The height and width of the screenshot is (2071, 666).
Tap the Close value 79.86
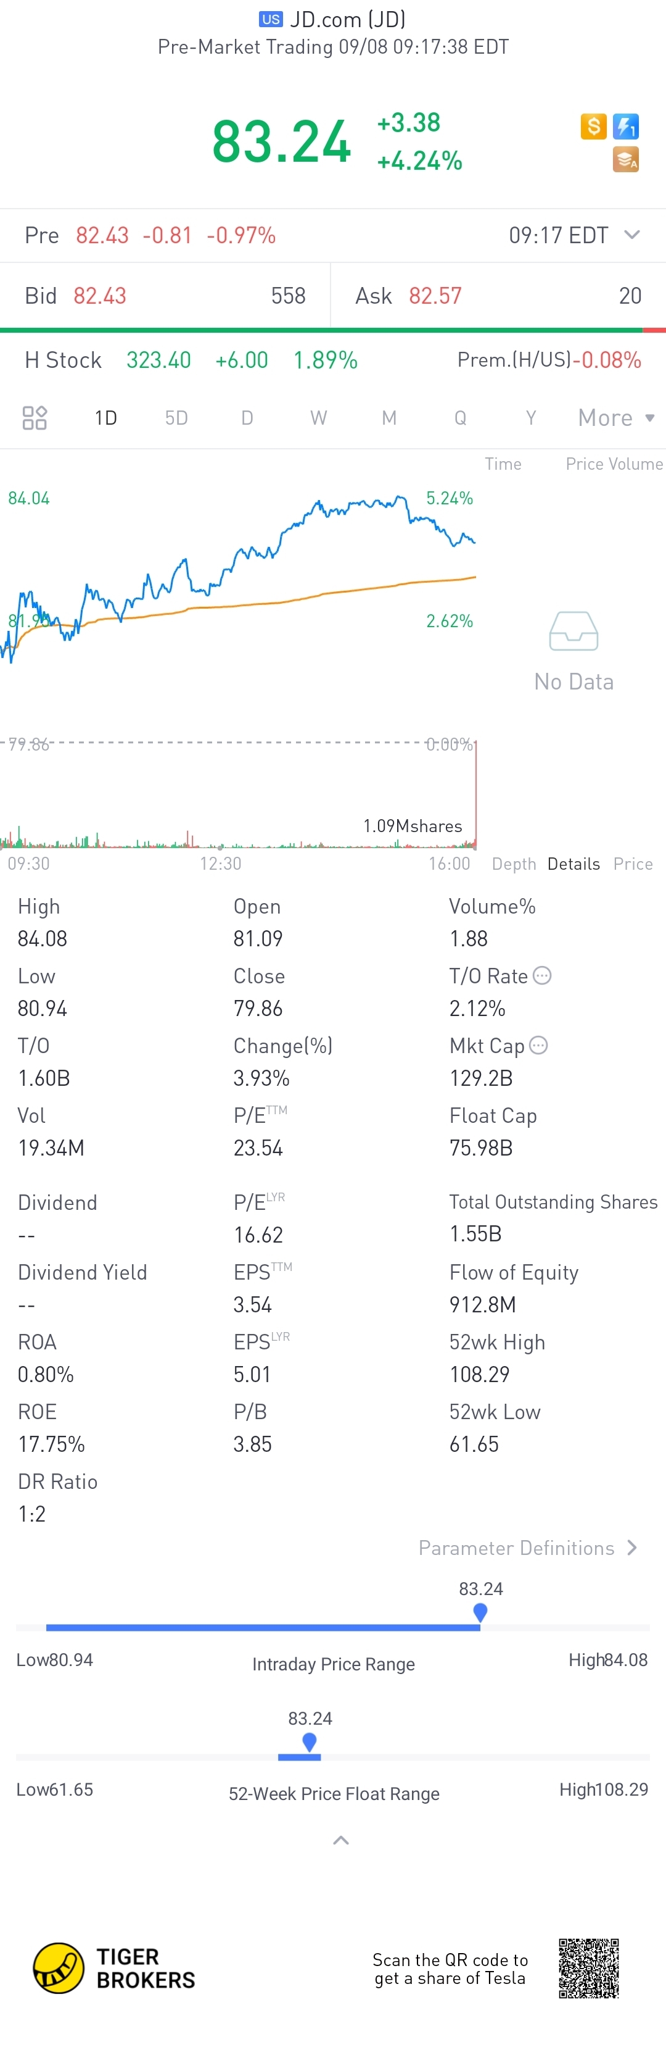[x=258, y=1008]
